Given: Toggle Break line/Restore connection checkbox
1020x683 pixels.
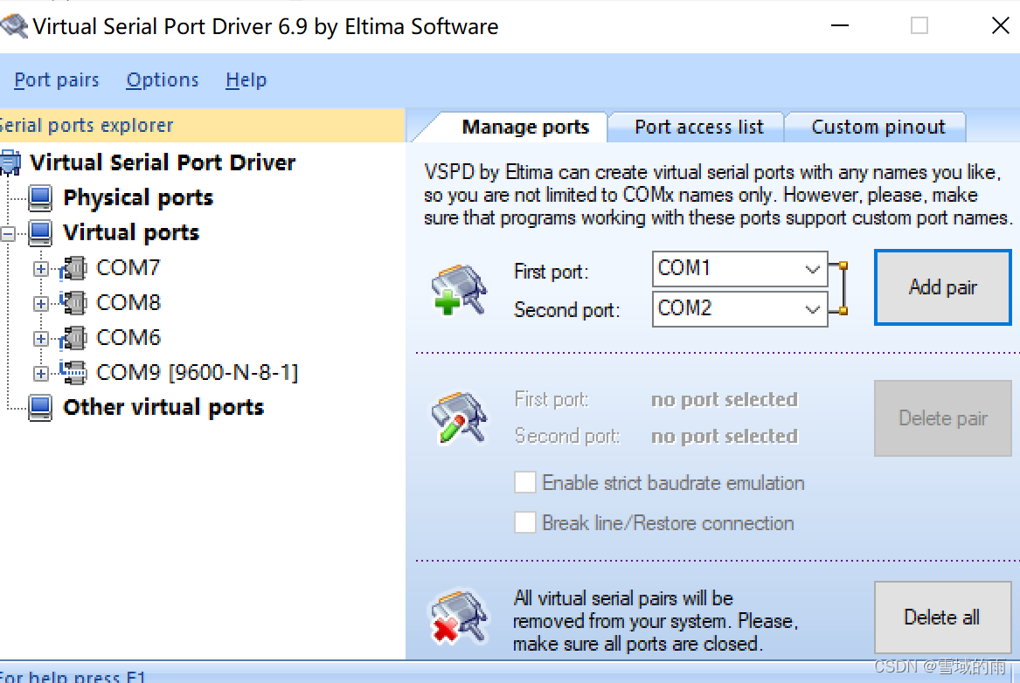Looking at the screenshot, I should [525, 522].
